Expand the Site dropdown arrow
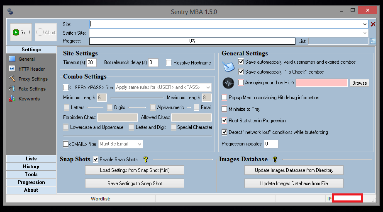 (x=365, y=24)
